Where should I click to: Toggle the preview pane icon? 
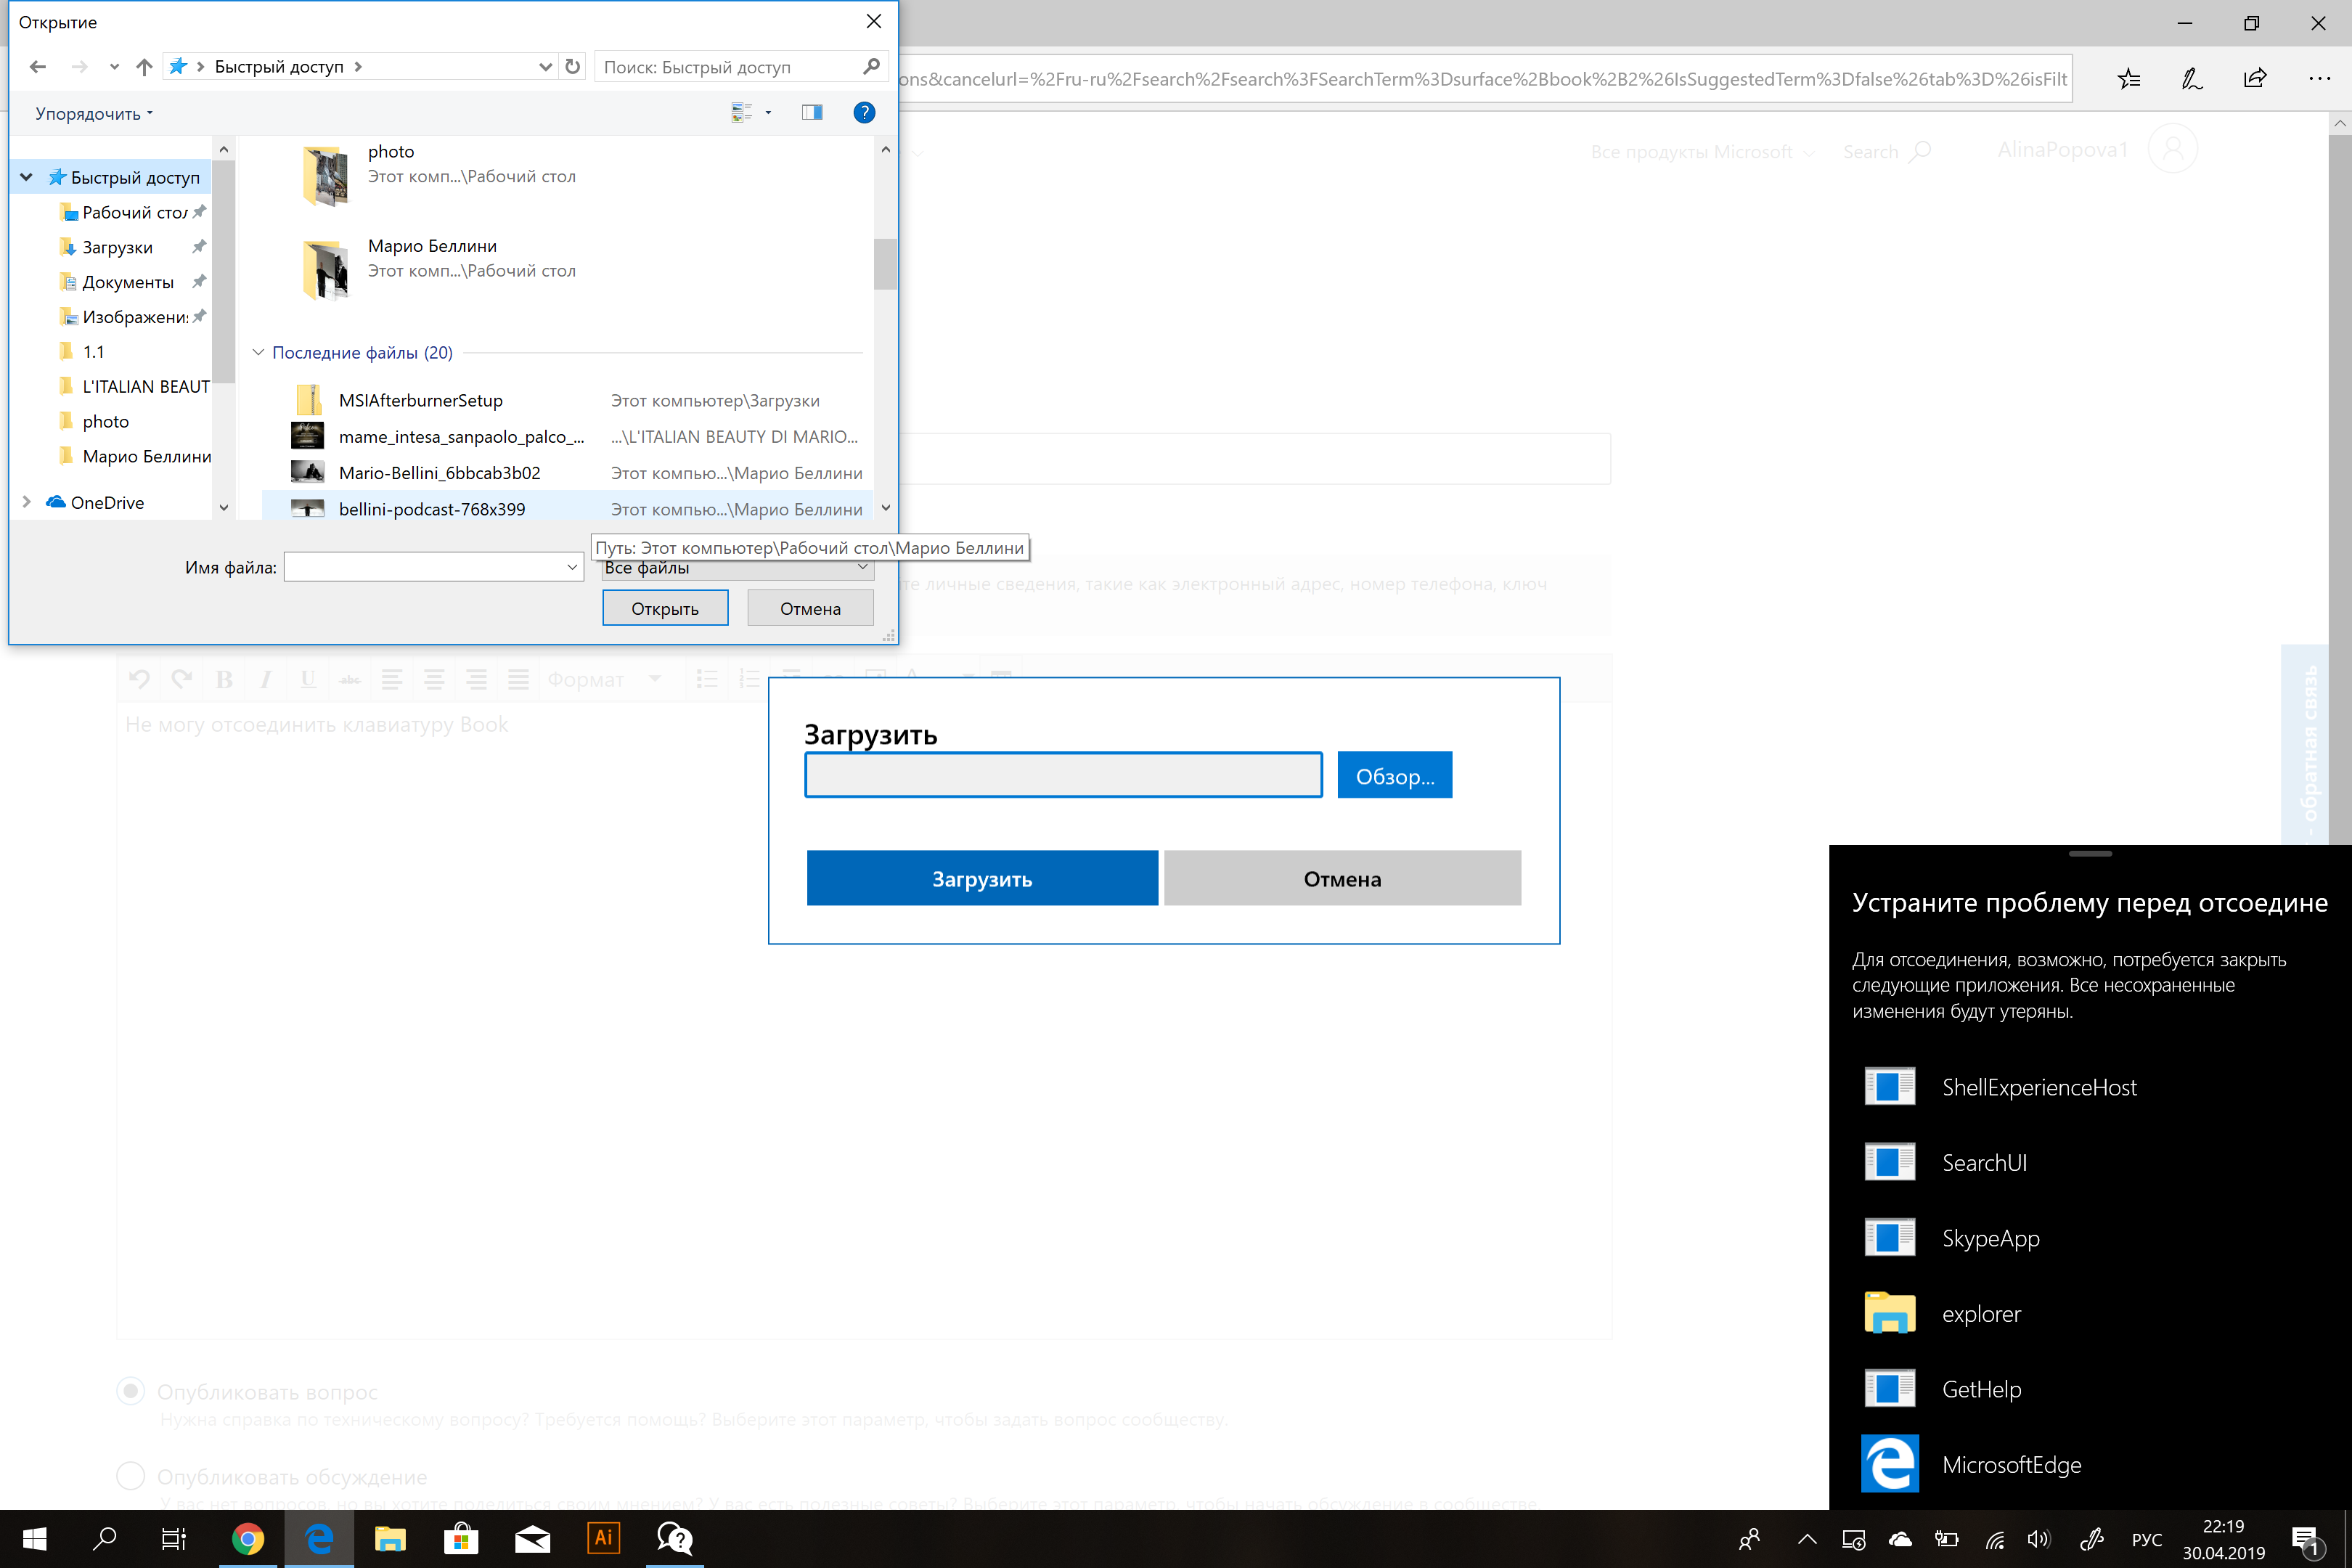[x=811, y=113]
